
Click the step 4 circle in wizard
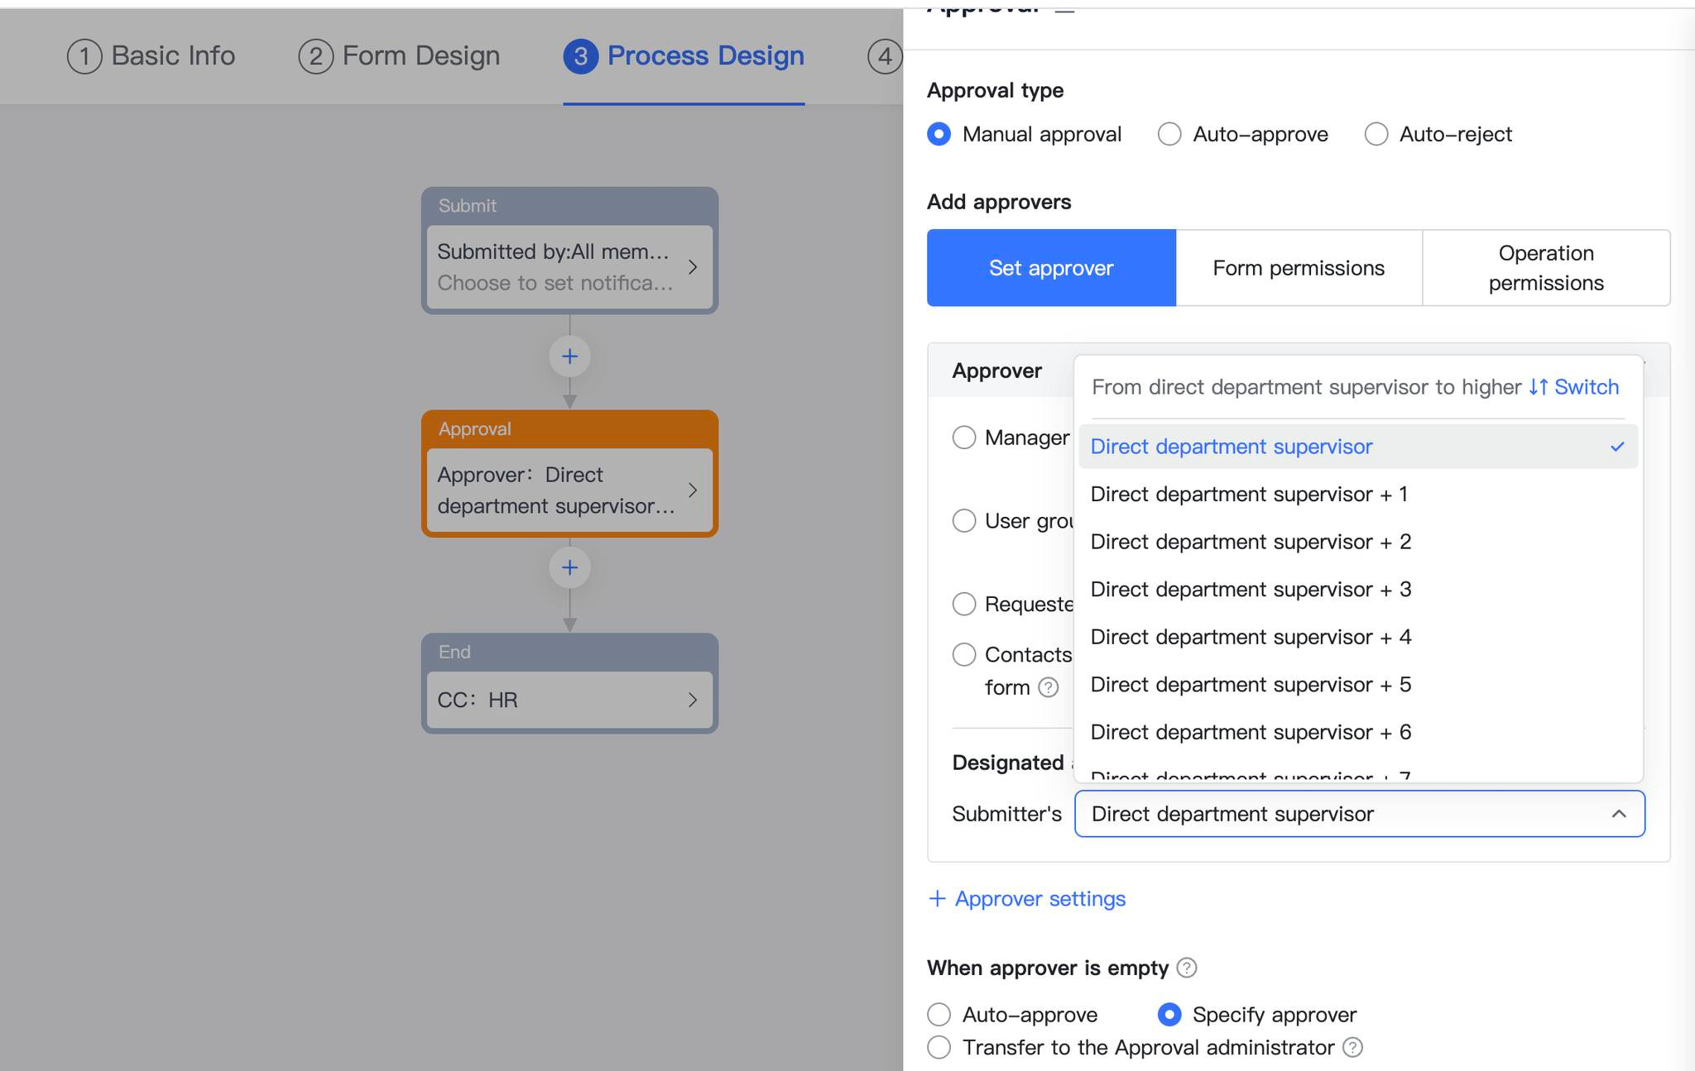[885, 56]
